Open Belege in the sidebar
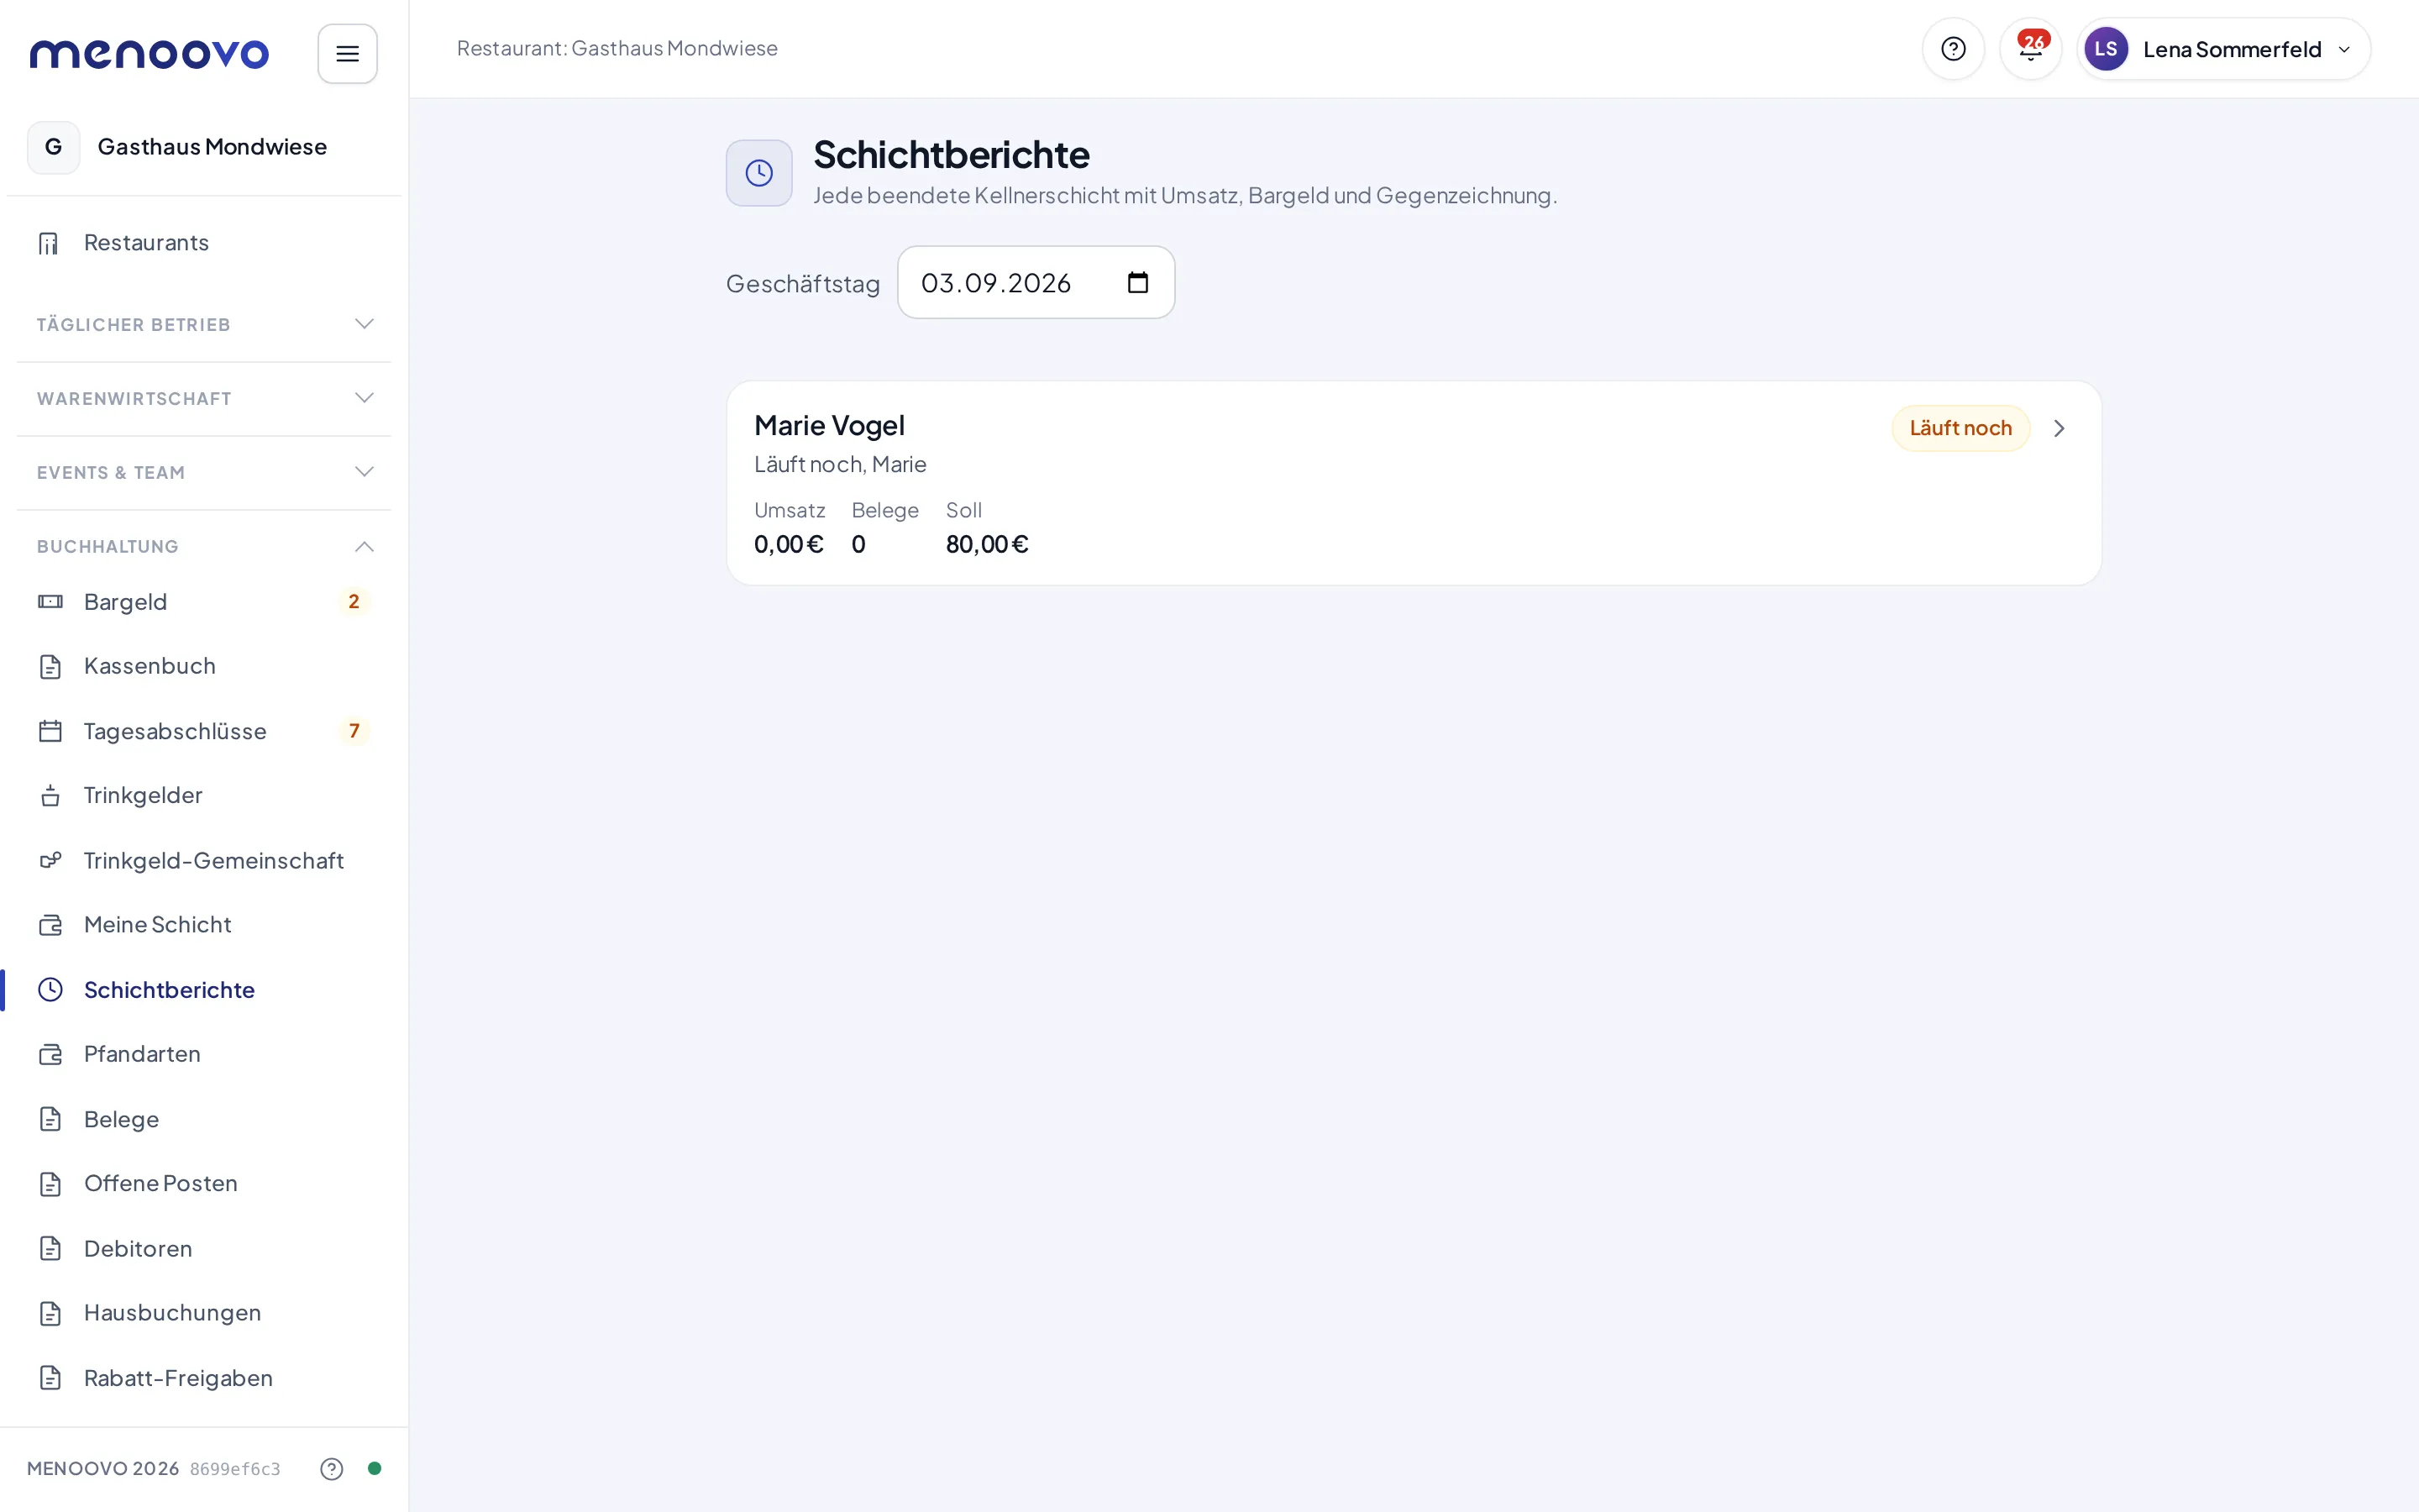2419x1512 pixels. (x=204, y=1119)
